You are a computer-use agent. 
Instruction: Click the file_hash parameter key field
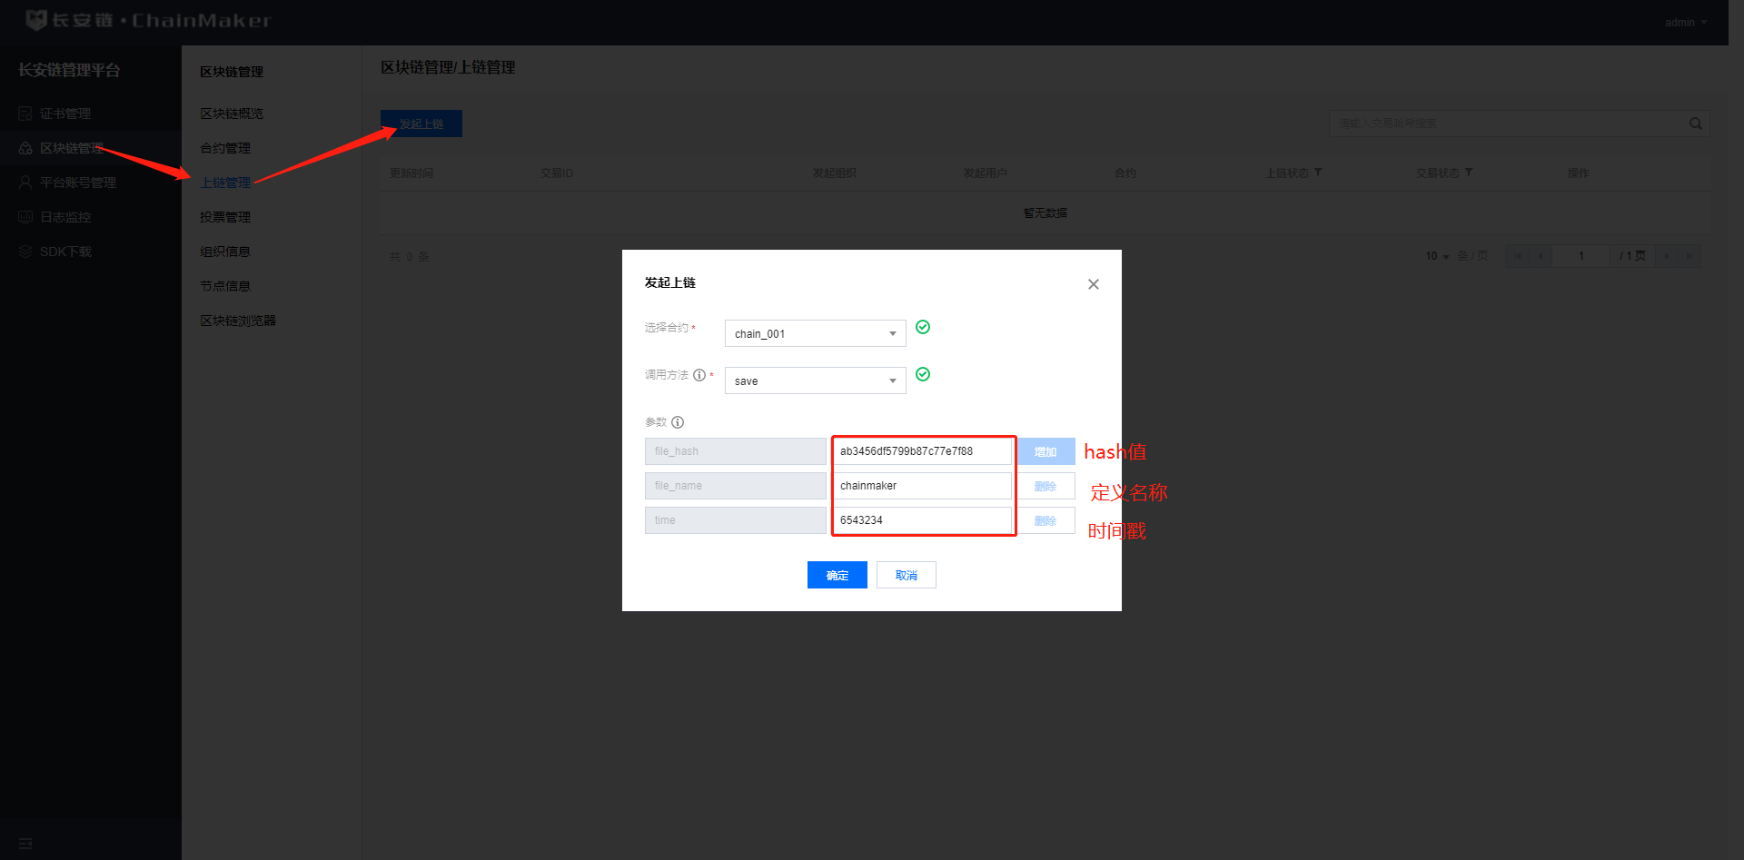coord(735,451)
